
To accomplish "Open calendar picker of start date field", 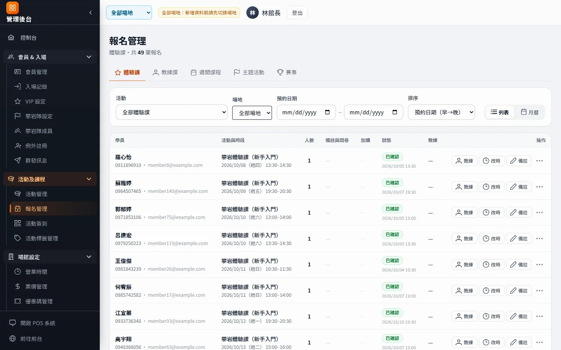I will pyautogui.click(x=327, y=112).
